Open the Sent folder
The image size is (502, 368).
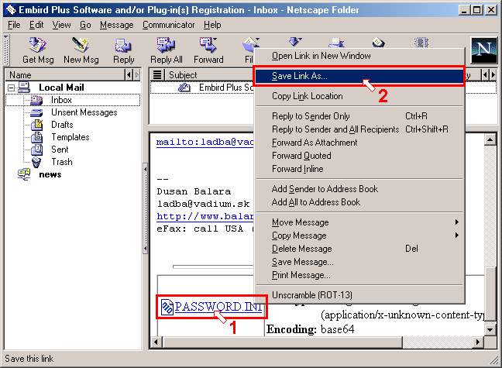[50, 150]
